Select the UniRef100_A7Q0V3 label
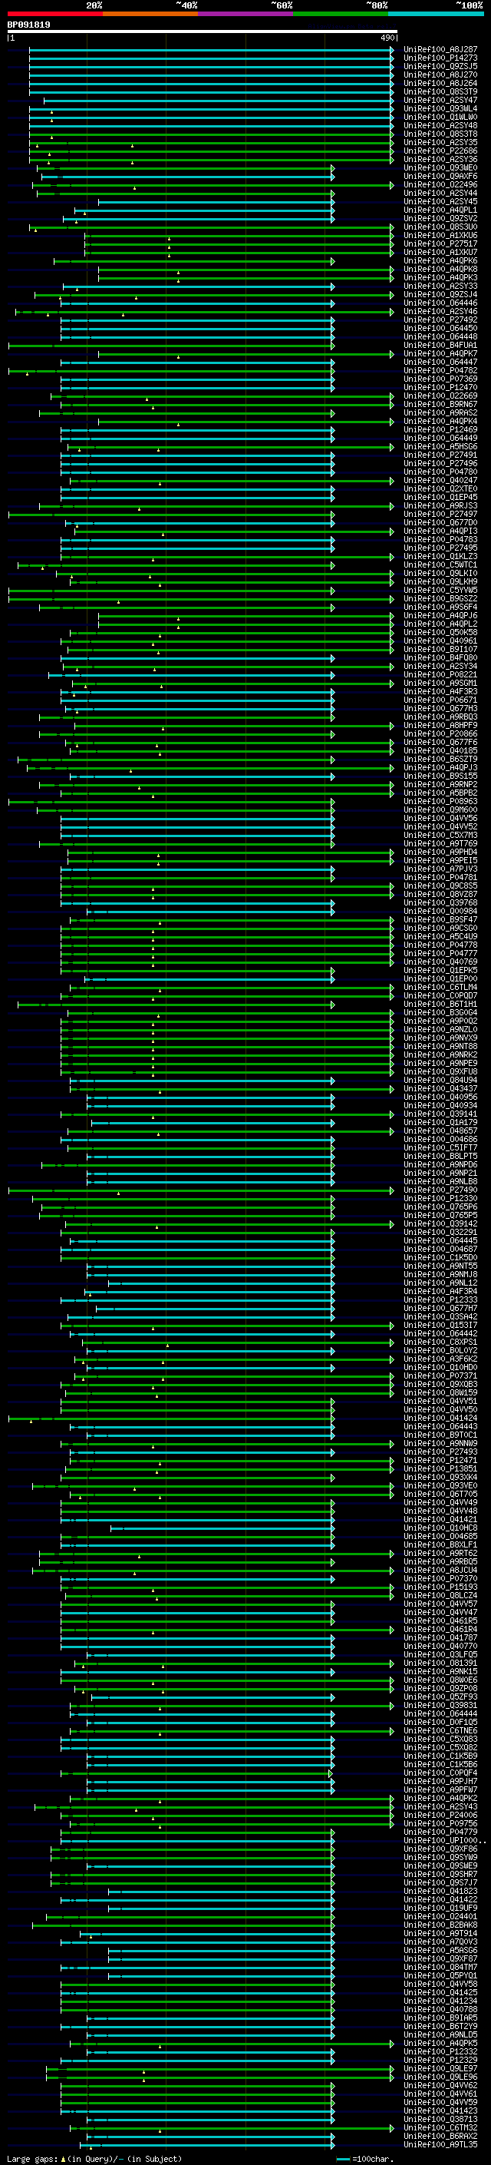The image size is (491, 2165). click(x=440, y=1942)
